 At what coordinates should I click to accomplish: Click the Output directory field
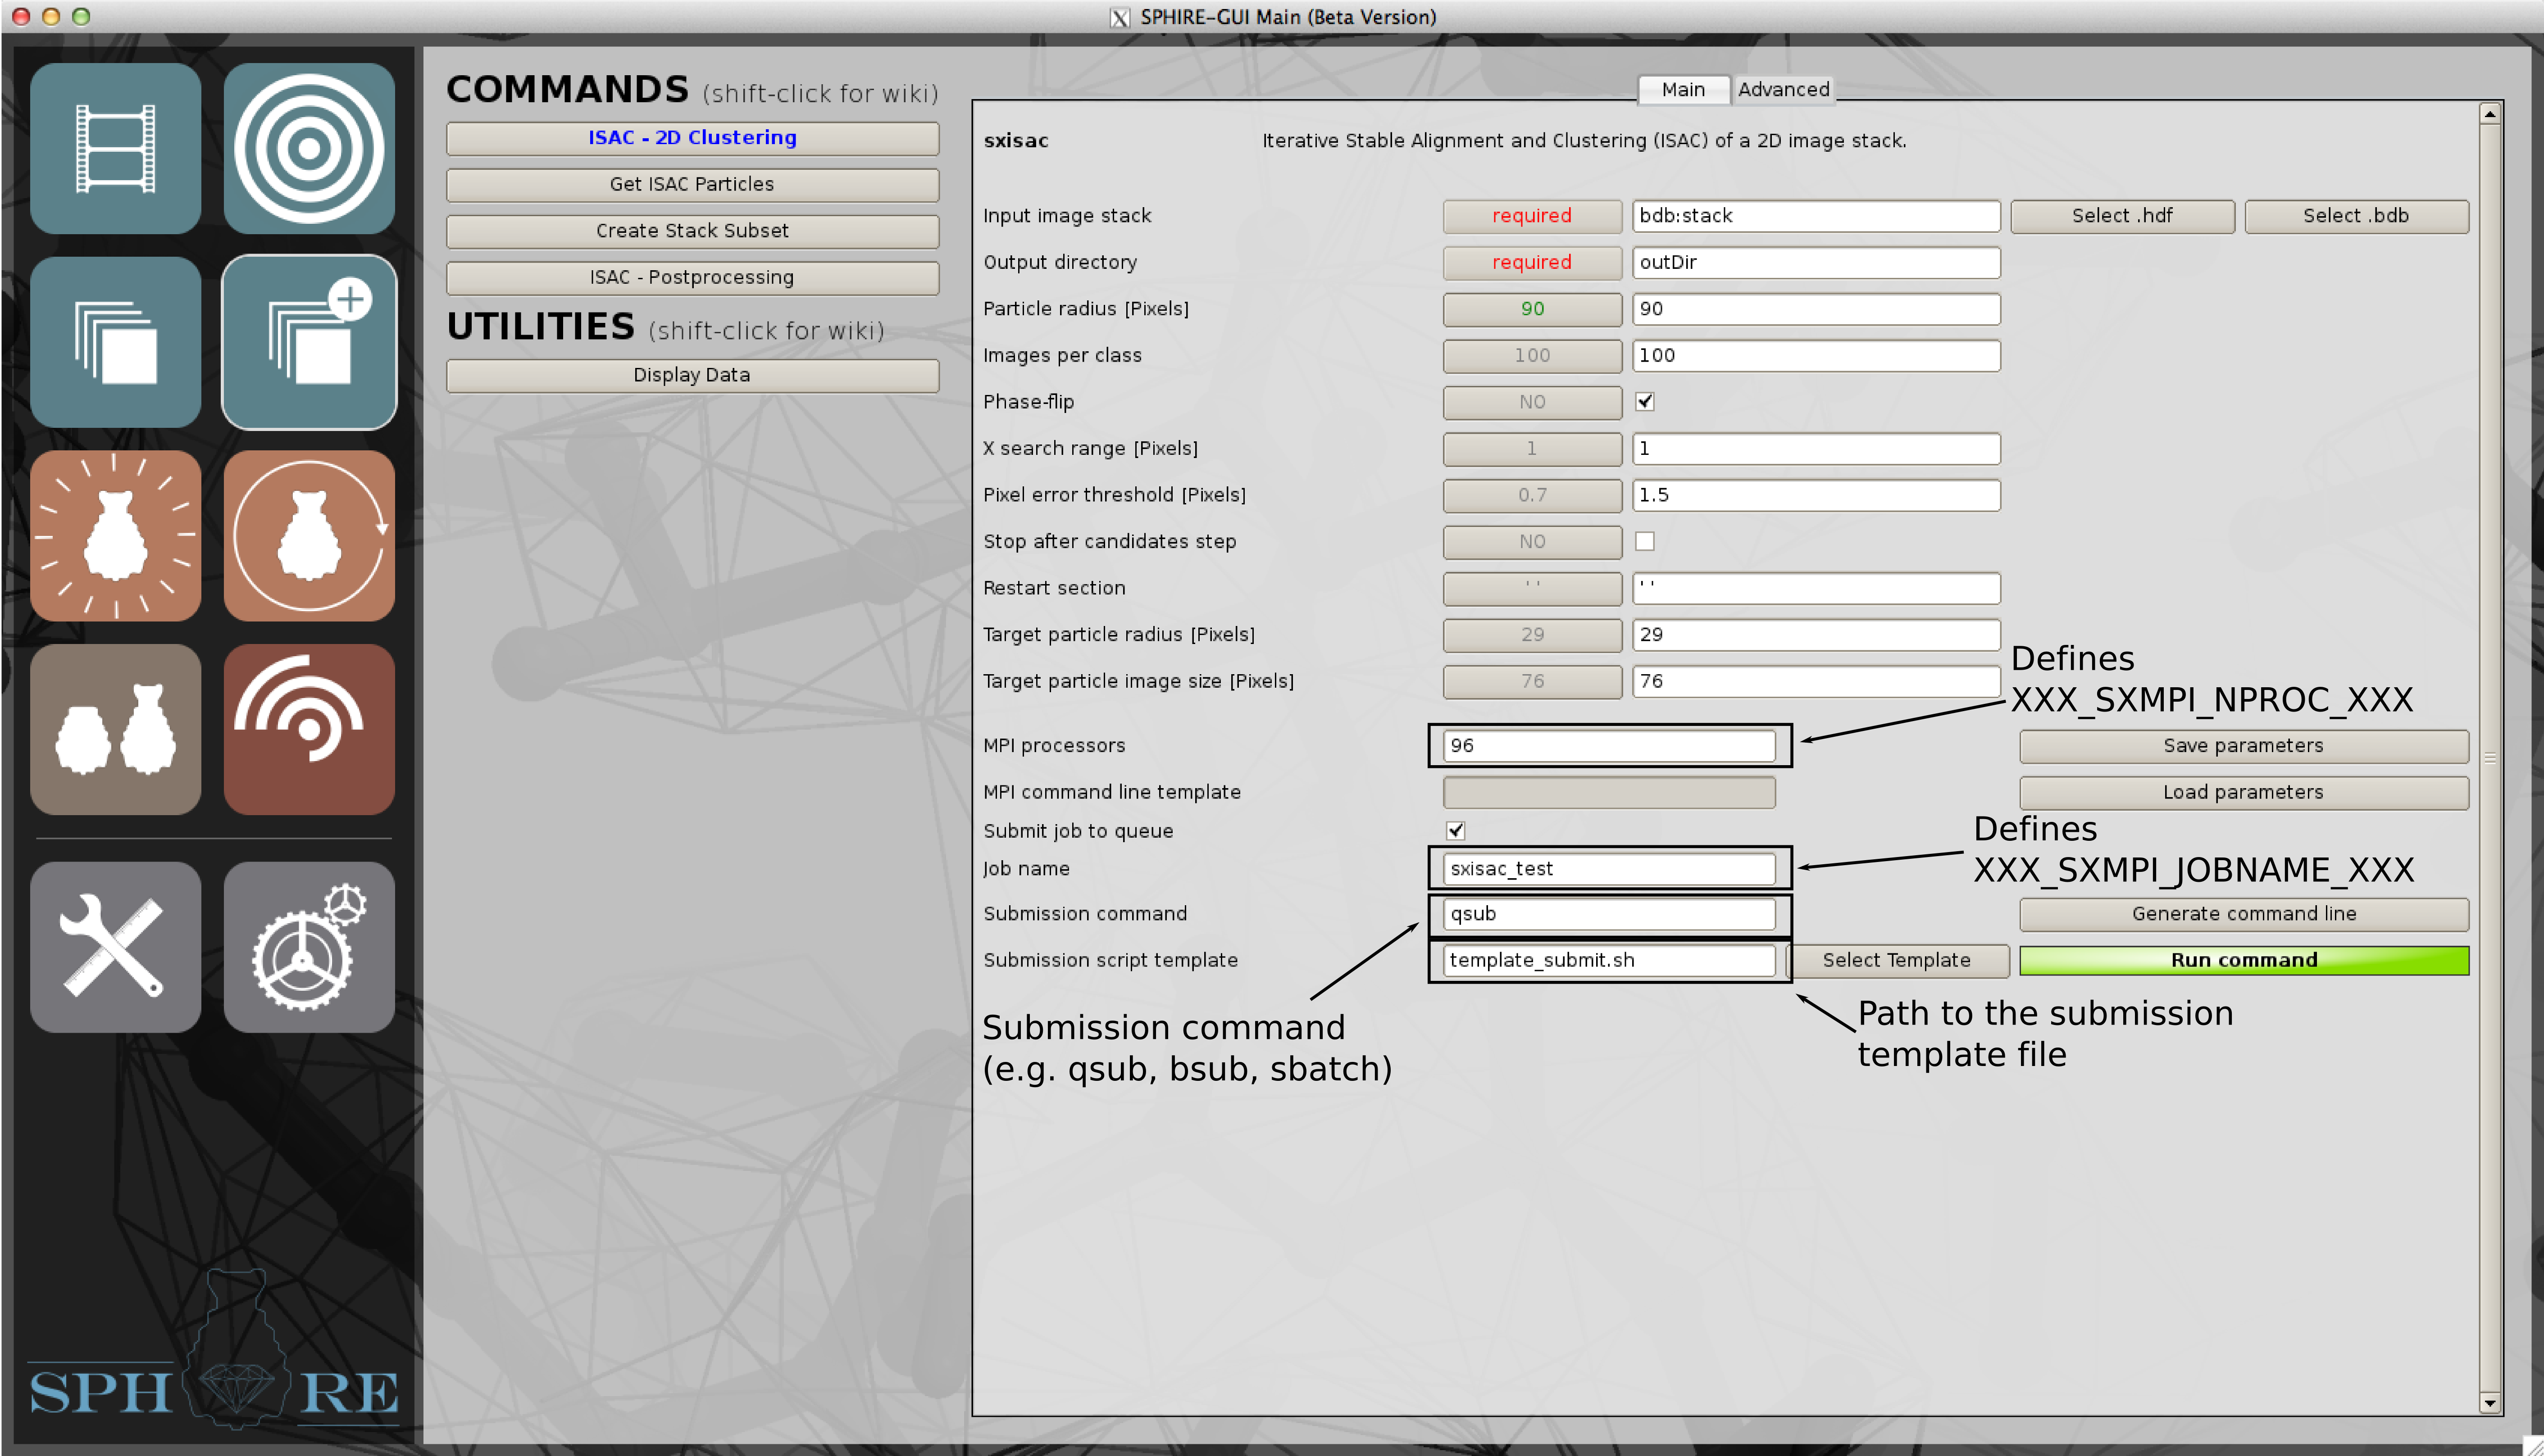tap(1816, 262)
